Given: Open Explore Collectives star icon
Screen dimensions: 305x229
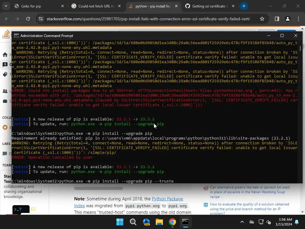Looking at the screenshot, I should 5,127.
